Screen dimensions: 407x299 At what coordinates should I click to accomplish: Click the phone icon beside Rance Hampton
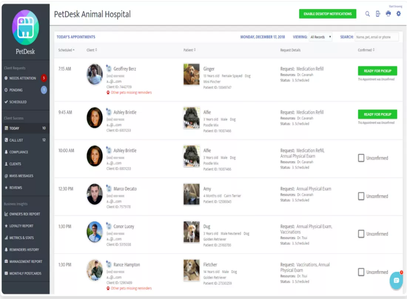pos(109,264)
